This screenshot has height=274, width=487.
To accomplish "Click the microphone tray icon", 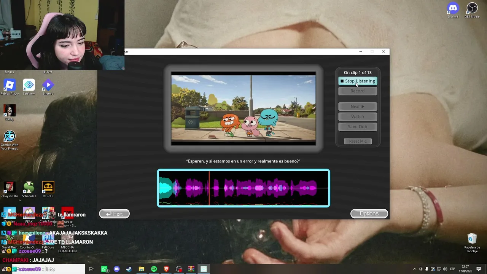I will point(427,269).
